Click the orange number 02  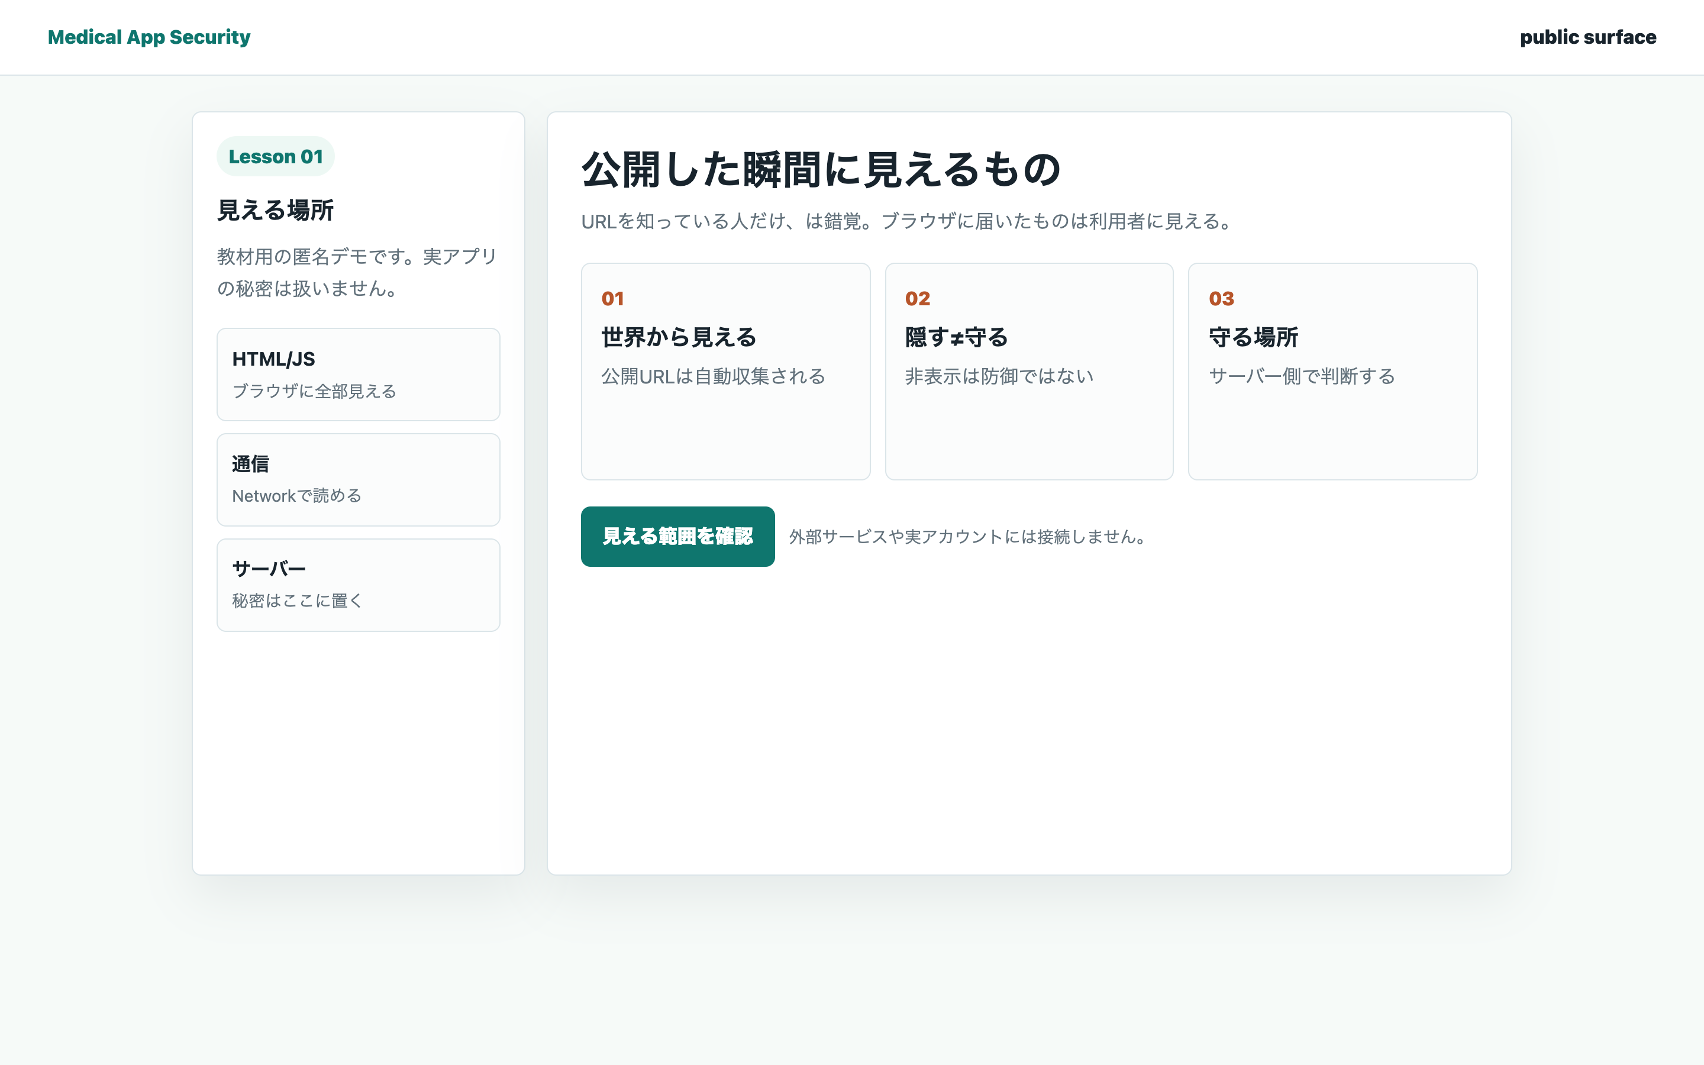click(x=918, y=299)
